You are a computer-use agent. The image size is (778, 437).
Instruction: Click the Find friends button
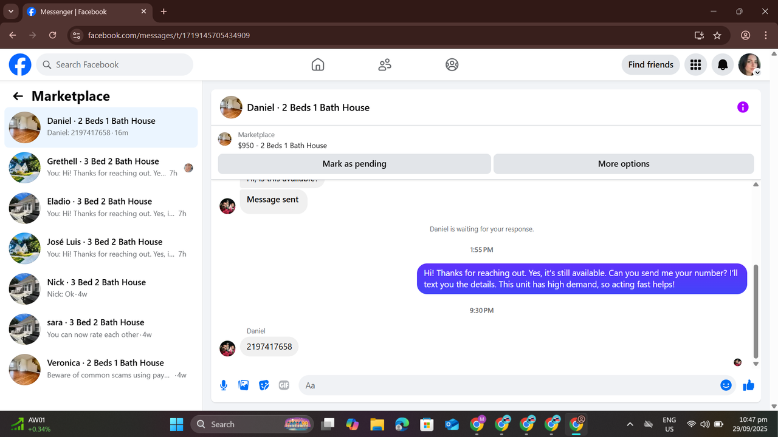point(650,64)
